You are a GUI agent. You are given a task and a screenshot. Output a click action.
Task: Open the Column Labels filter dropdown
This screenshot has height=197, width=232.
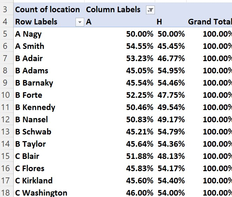(150, 10)
